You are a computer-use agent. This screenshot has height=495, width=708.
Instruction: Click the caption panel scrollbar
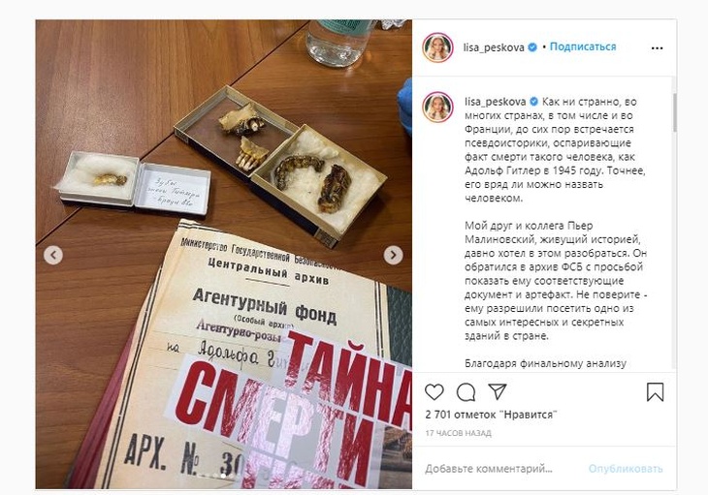tap(675, 112)
